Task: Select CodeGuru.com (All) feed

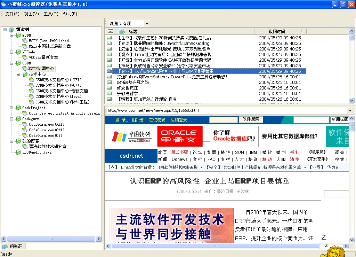Action: click(47, 124)
